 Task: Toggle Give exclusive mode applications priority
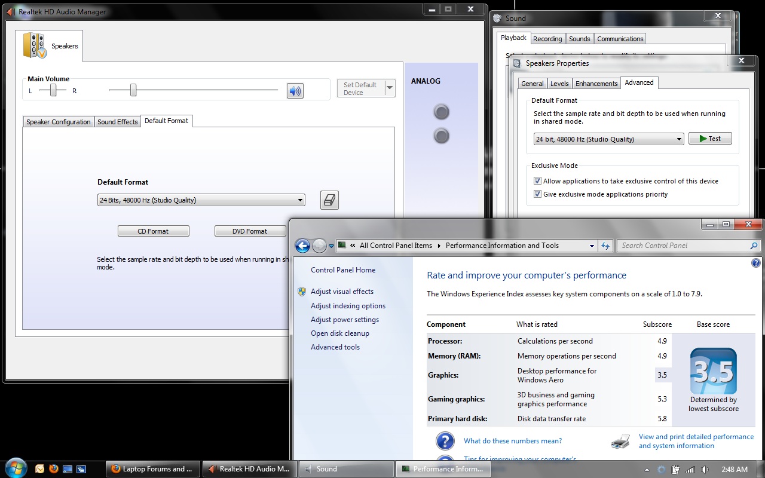click(538, 194)
